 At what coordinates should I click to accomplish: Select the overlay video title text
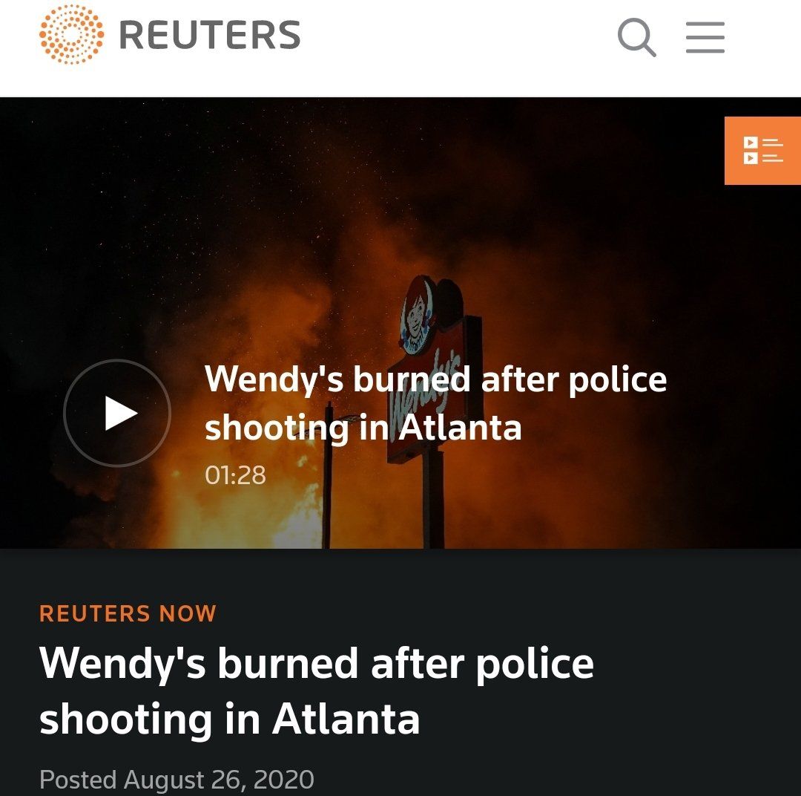click(435, 402)
